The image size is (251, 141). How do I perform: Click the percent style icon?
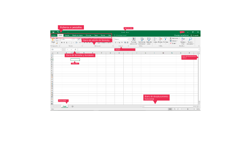[x=119, y=43]
